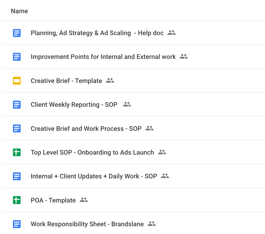
Task: Select Creative Brief and Work Process - SOP file
Action: tap(86, 129)
